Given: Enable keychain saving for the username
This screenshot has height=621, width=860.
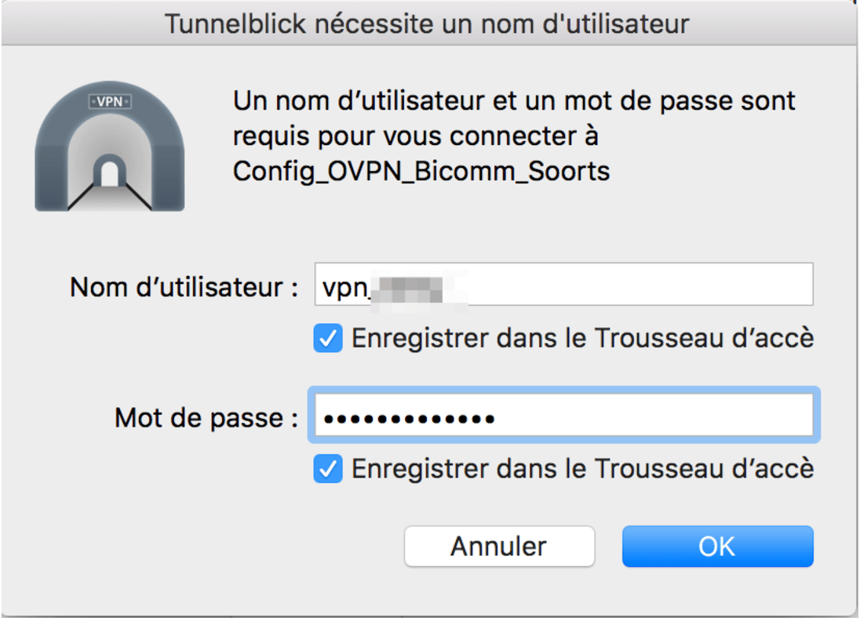Looking at the screenshot, I should 328,339.
